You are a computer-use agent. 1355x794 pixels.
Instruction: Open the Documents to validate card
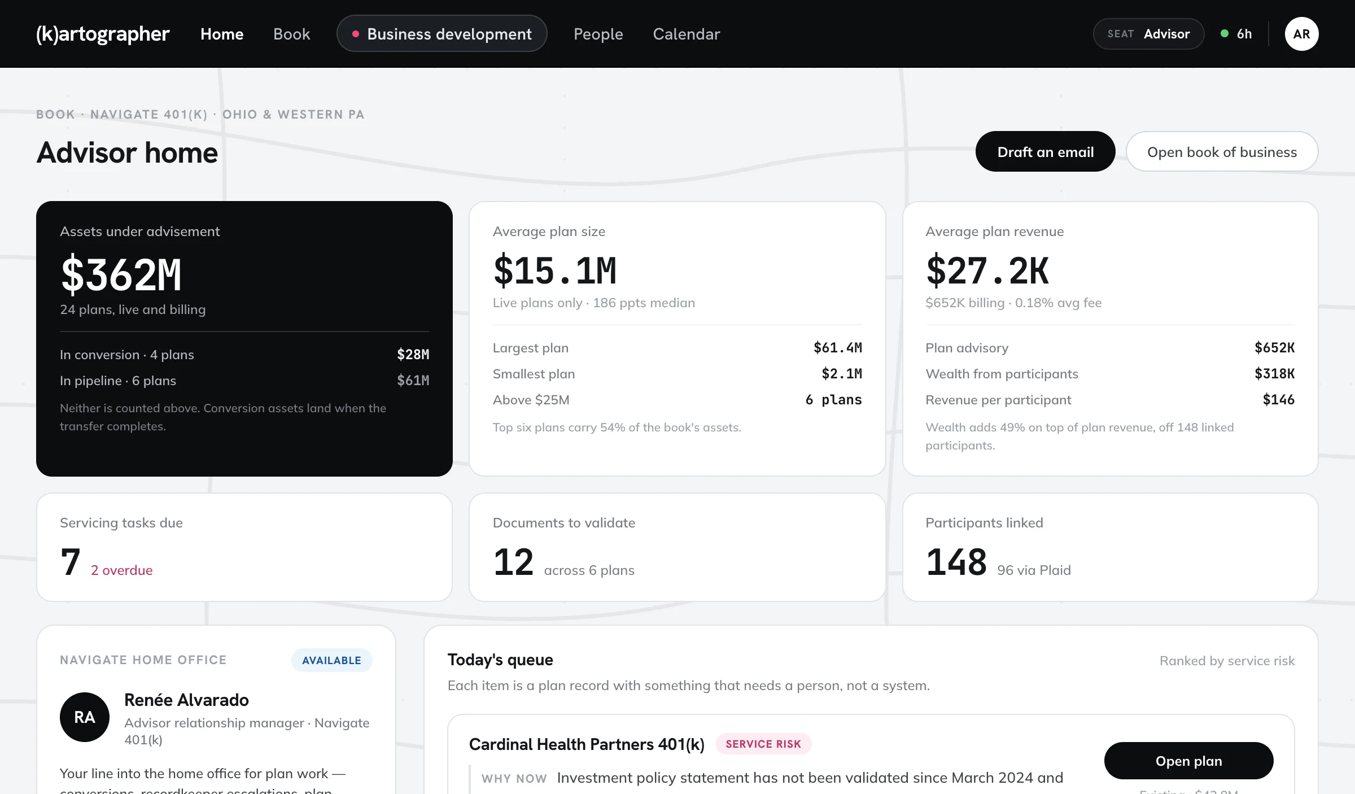[x=677, y=547]
